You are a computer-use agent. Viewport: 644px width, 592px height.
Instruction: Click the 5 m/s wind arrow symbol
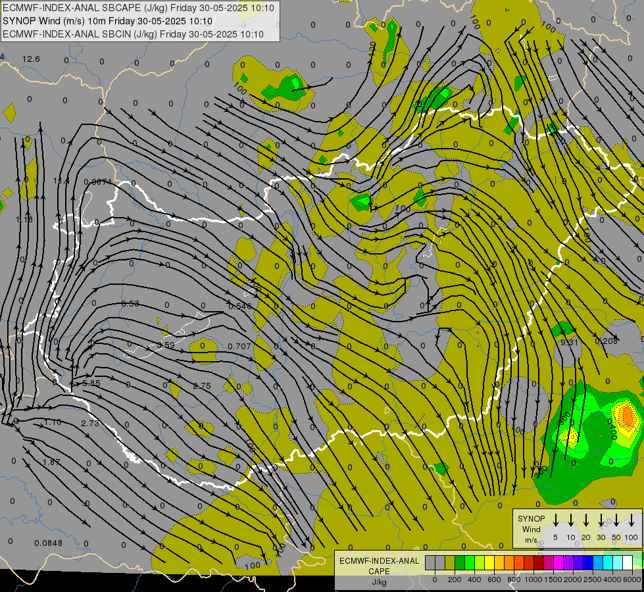(556, 520)
